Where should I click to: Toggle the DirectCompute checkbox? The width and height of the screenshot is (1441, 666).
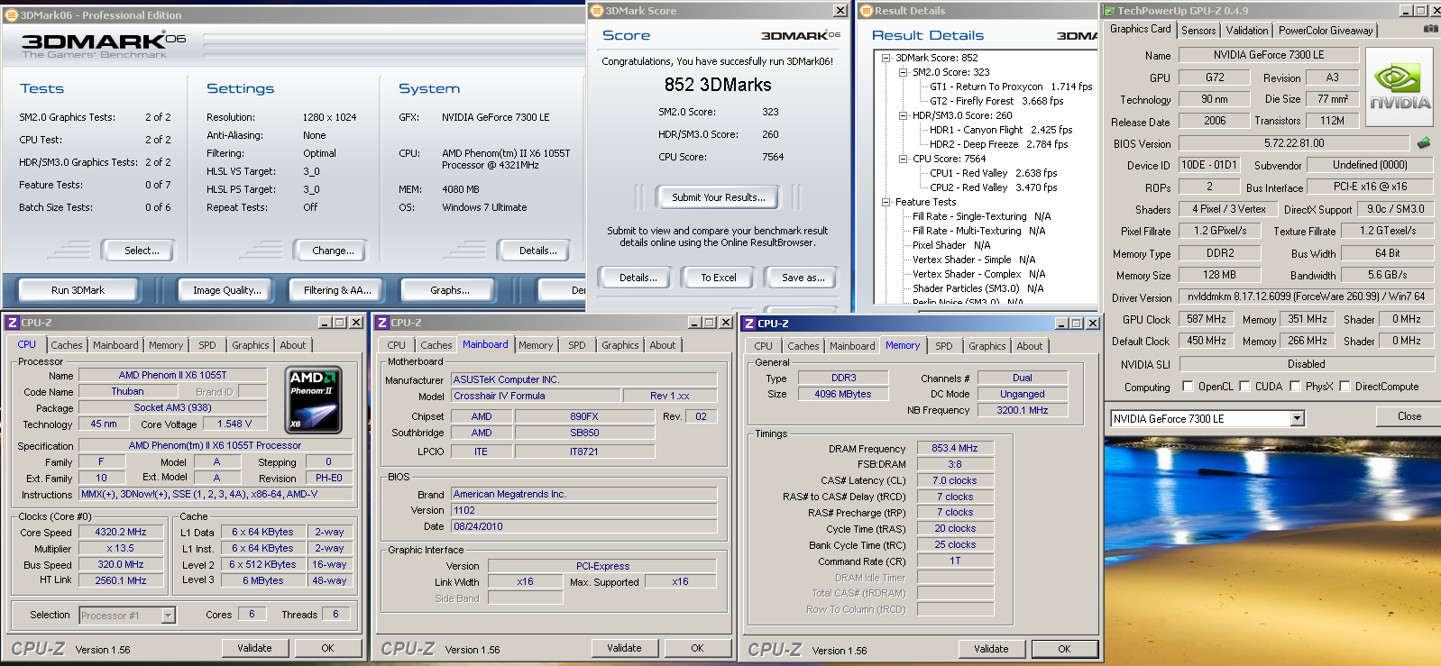click(1345, 387)
